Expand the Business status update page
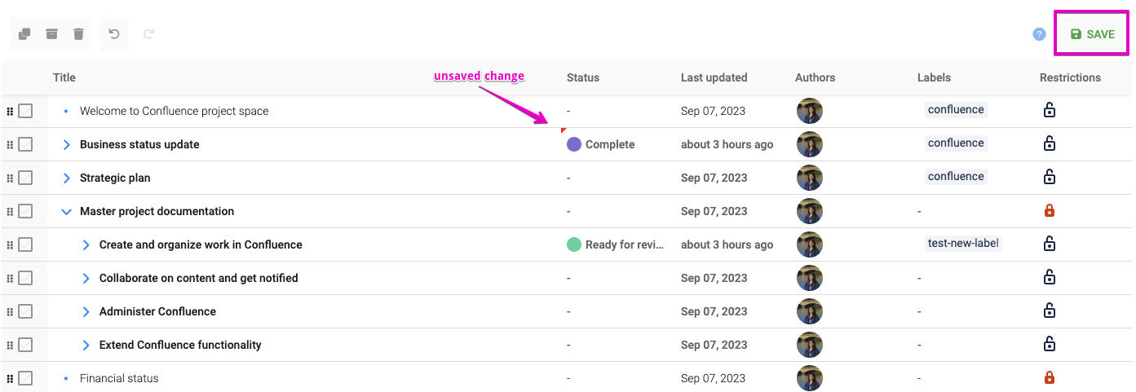Screen dimensions: 1136x392 pos(67,144)
